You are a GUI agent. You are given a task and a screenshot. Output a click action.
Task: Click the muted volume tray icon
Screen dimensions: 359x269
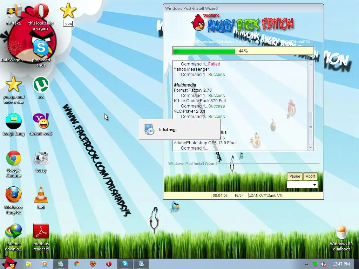click(324, 264)
